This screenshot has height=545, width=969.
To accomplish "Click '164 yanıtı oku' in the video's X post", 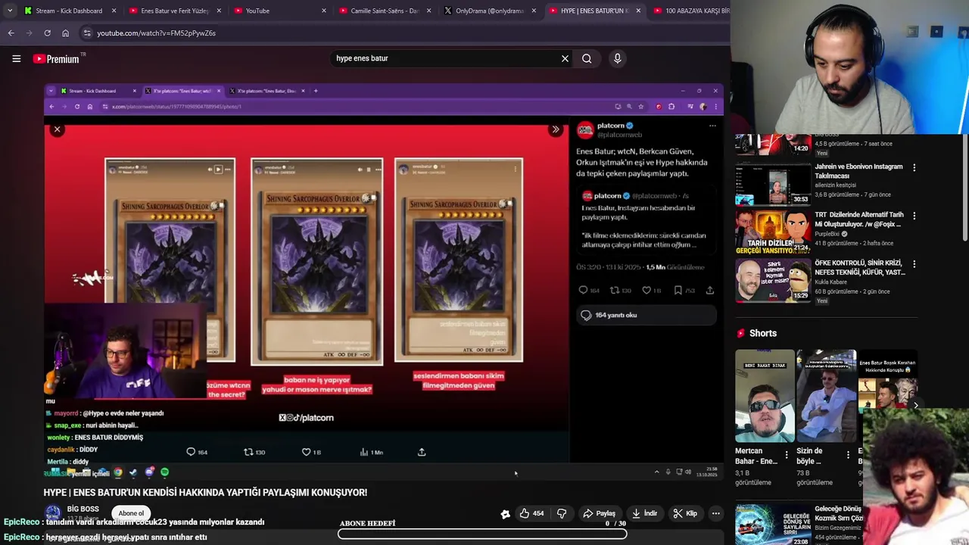I will (x=646, y=315).
